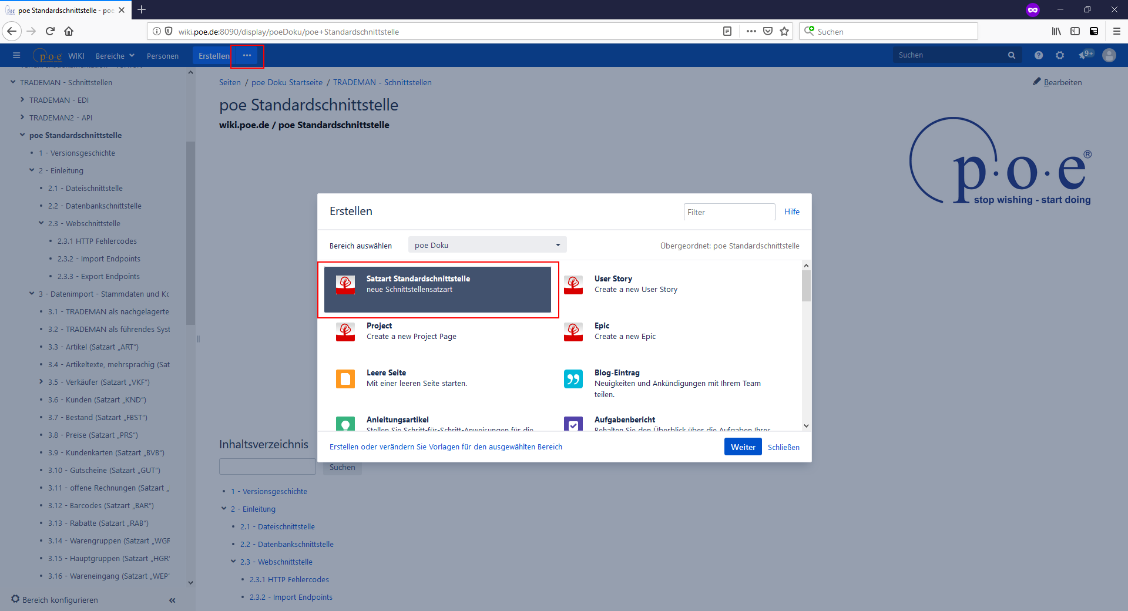Expand the TRADEMAN - EDI tree node
This screenshot has height=611, width=1128.
pyautogui.click(x=22, y=100)
